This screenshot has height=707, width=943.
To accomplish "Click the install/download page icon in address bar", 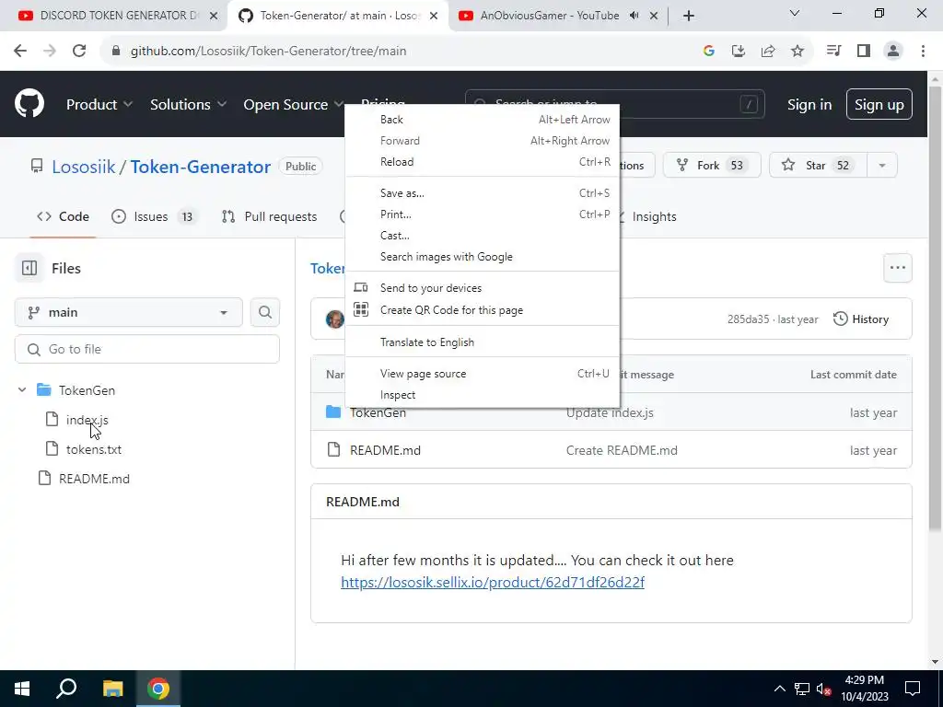I will coord(739,52).
